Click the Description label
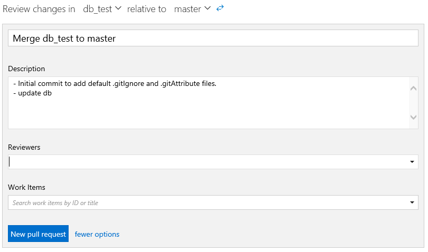 [x=26, y=69]
